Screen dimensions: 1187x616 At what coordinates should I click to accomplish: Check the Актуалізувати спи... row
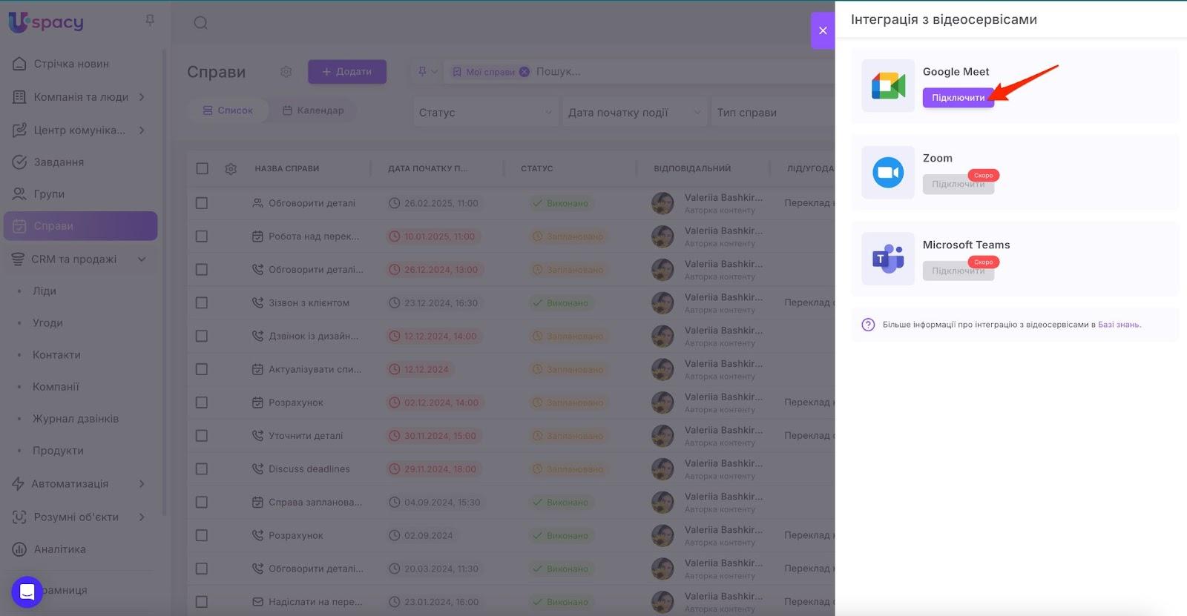click(x=202, y=369)
